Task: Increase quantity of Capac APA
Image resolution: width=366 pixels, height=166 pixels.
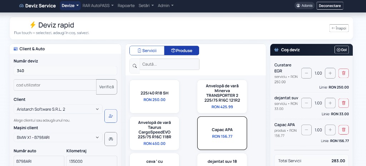Action: pos(330,130)
